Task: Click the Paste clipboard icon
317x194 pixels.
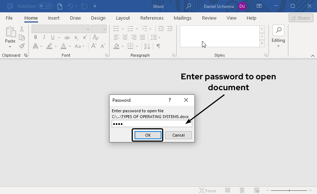Action: click(11, 32)
